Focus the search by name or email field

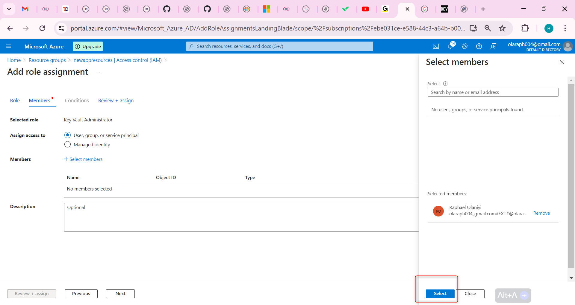point(493,92)
